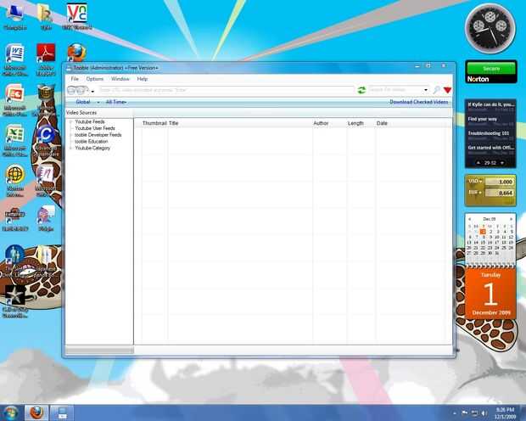Go to next month in calendar gadget
Image resolution: width=526 pixels, height=421 pixels.
511,219
